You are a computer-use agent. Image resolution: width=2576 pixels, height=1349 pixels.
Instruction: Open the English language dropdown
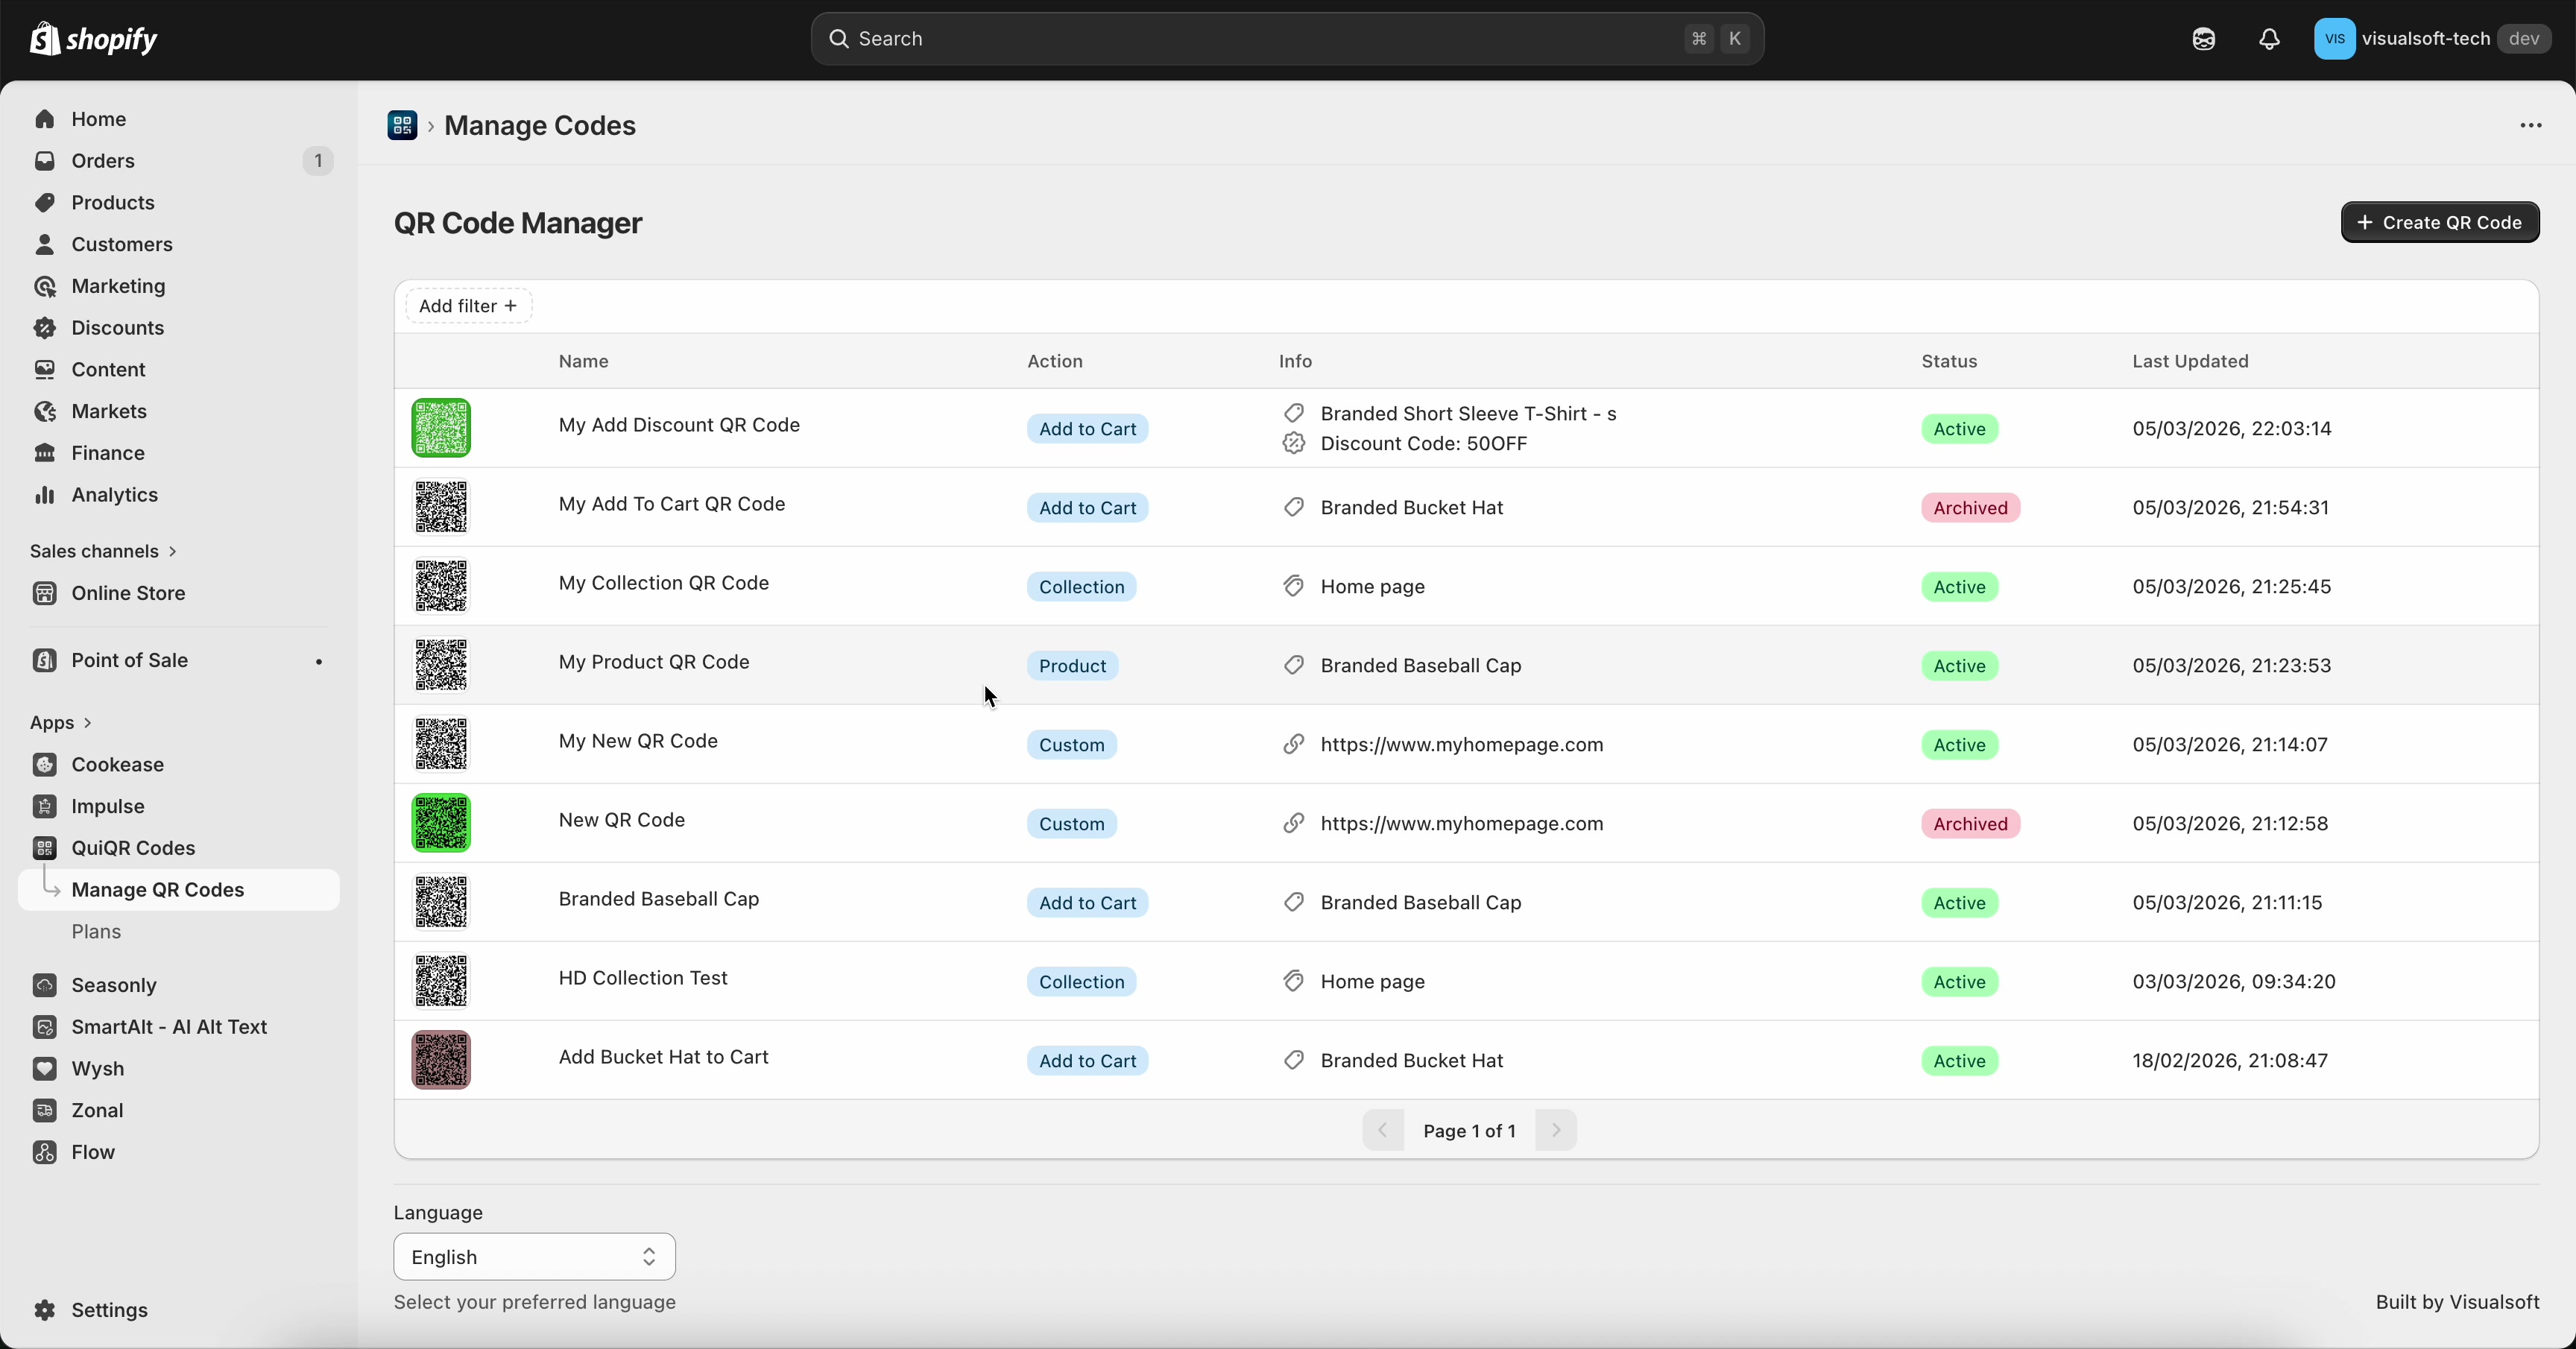[534, 1257]
